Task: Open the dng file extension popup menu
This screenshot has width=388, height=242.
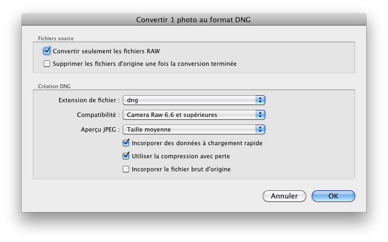Action: (x=194, y=100)
